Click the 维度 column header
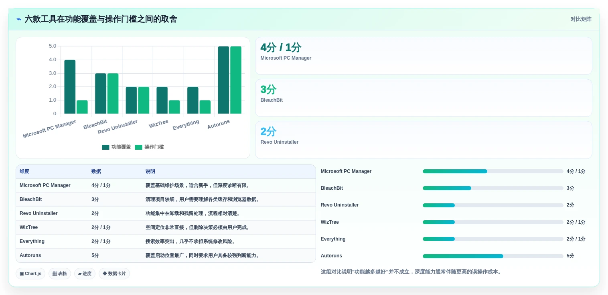The height and width of the screenshot is (295, 608). click(x=24, y=171)
